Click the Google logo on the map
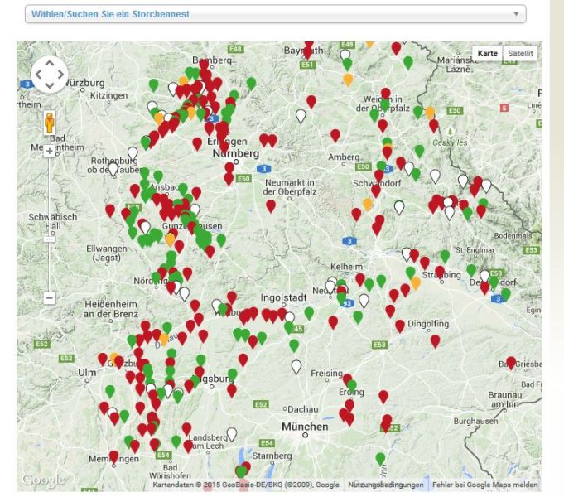Viewport: 564px width, 497px height. click(41, 480)
